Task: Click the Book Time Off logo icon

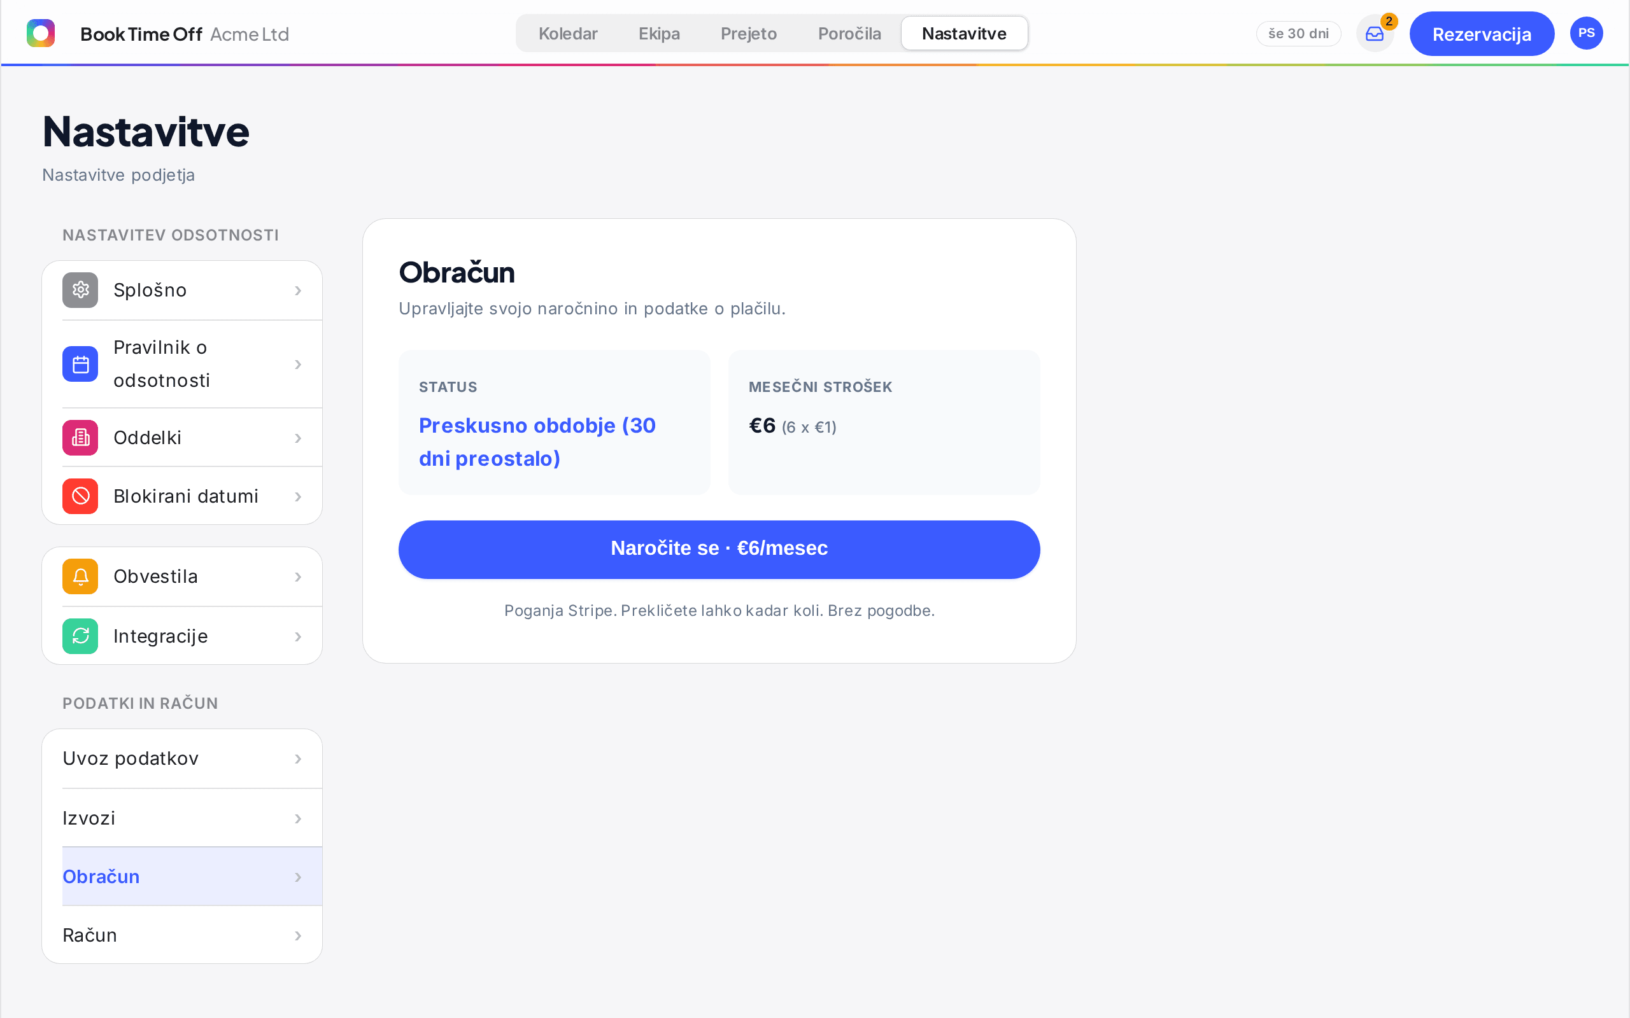Action: pos(40,33)
